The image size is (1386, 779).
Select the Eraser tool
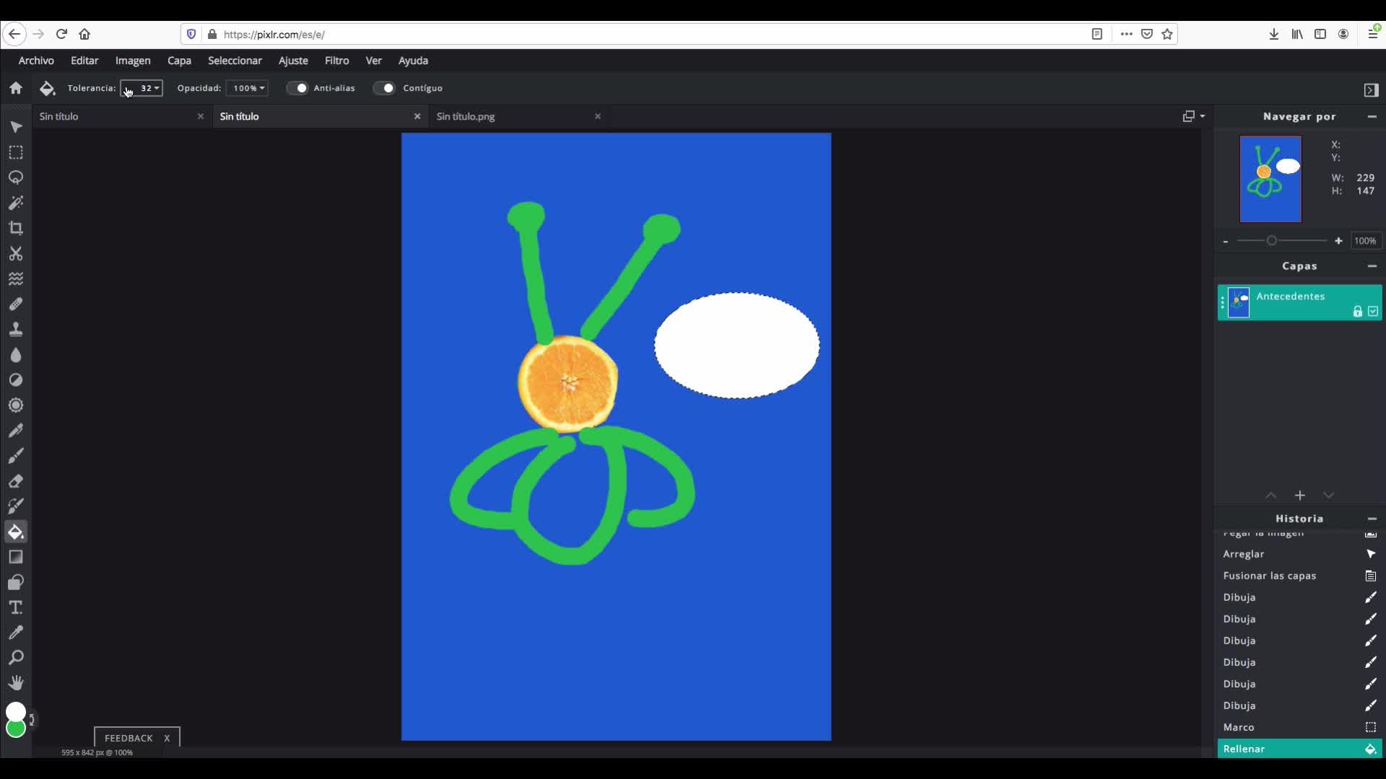click(16, 481)
